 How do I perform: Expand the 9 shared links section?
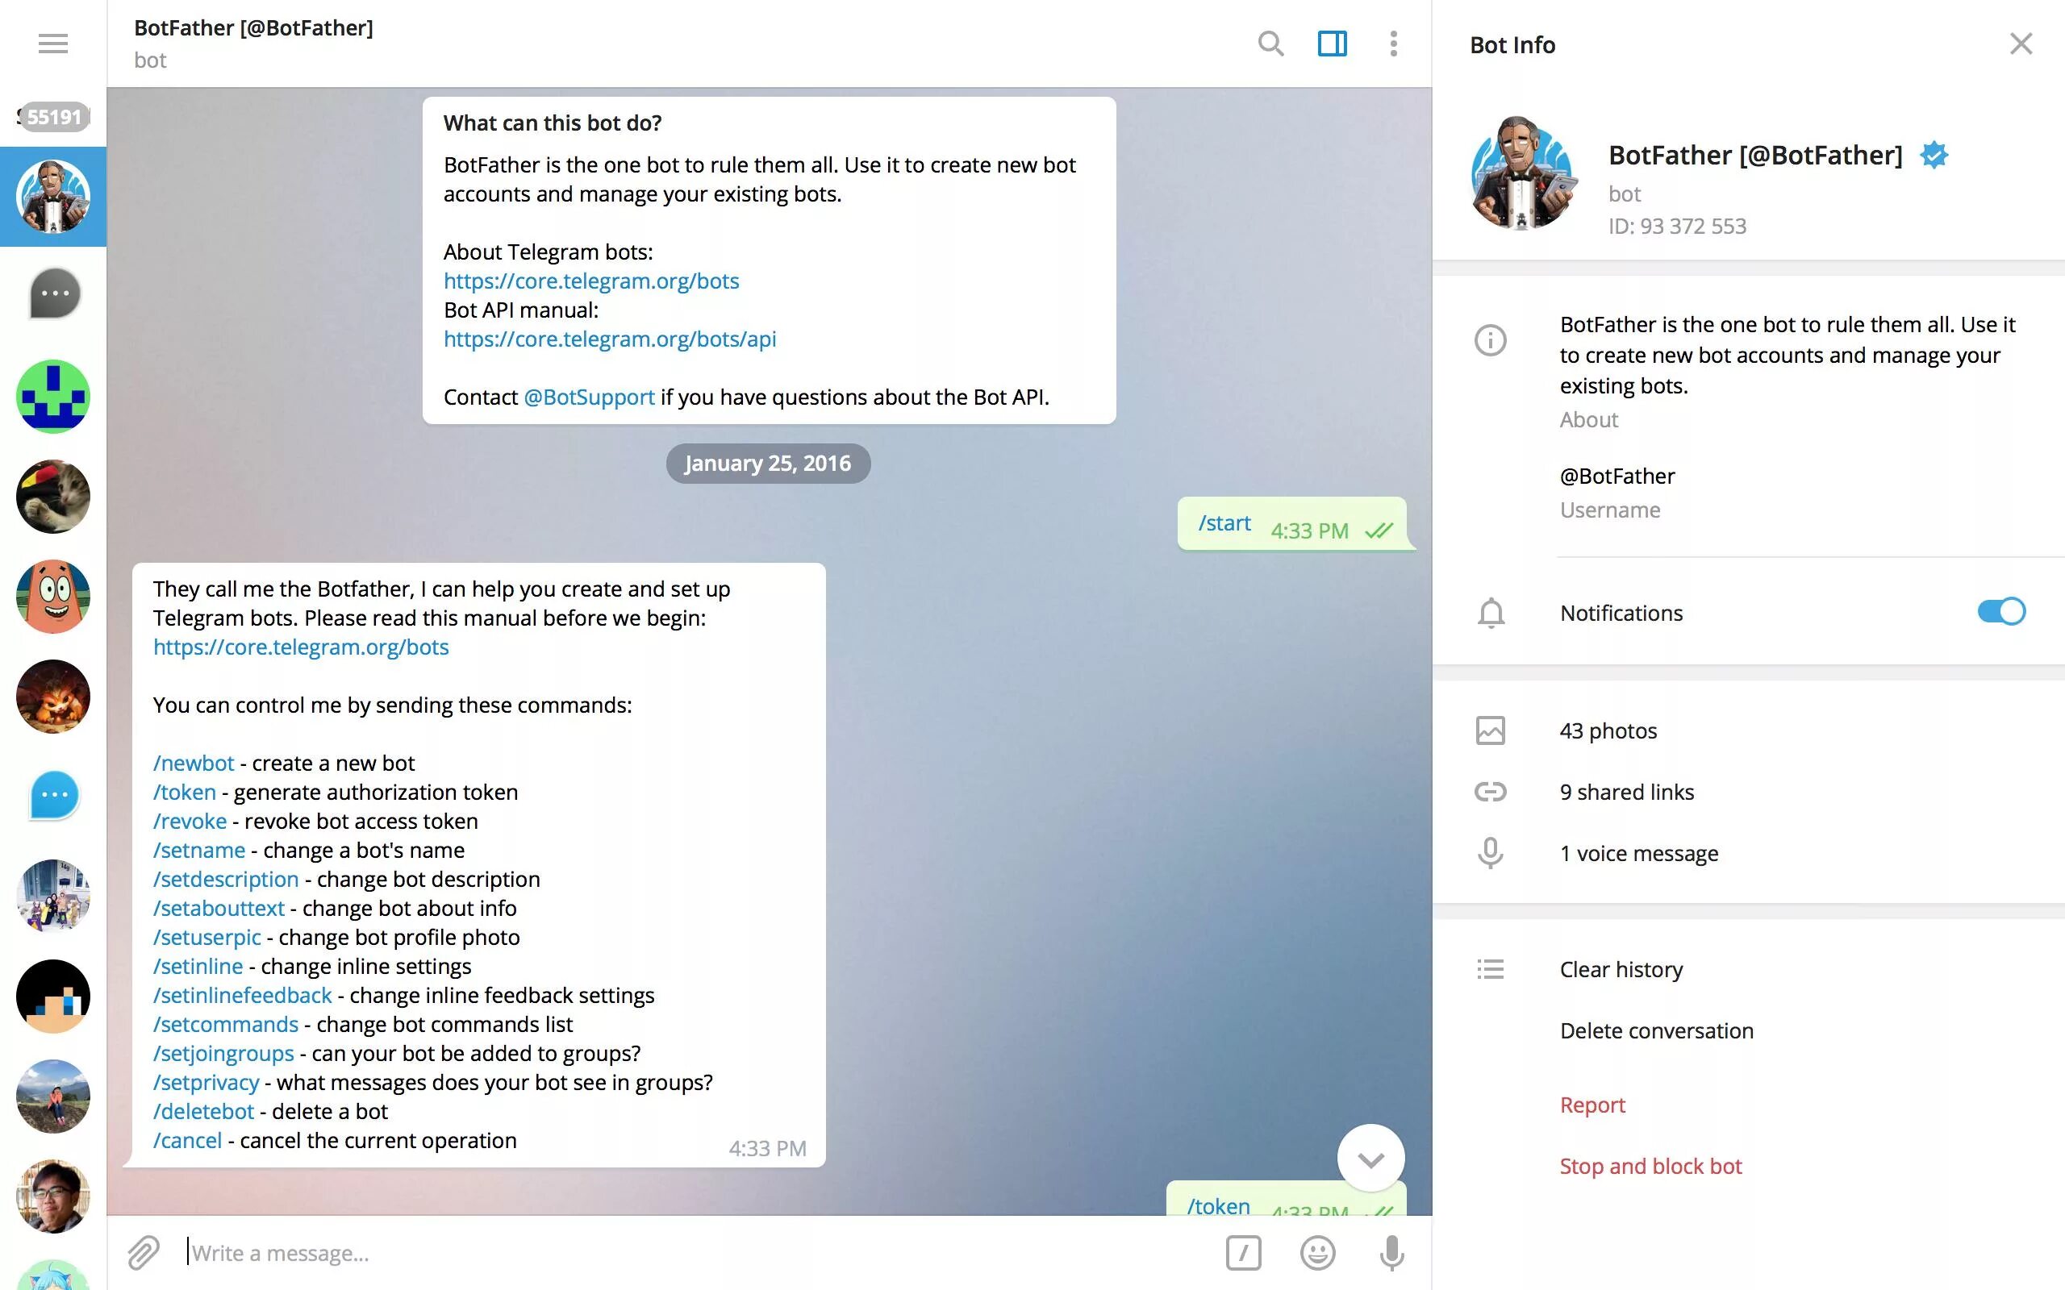point(1626,791)
